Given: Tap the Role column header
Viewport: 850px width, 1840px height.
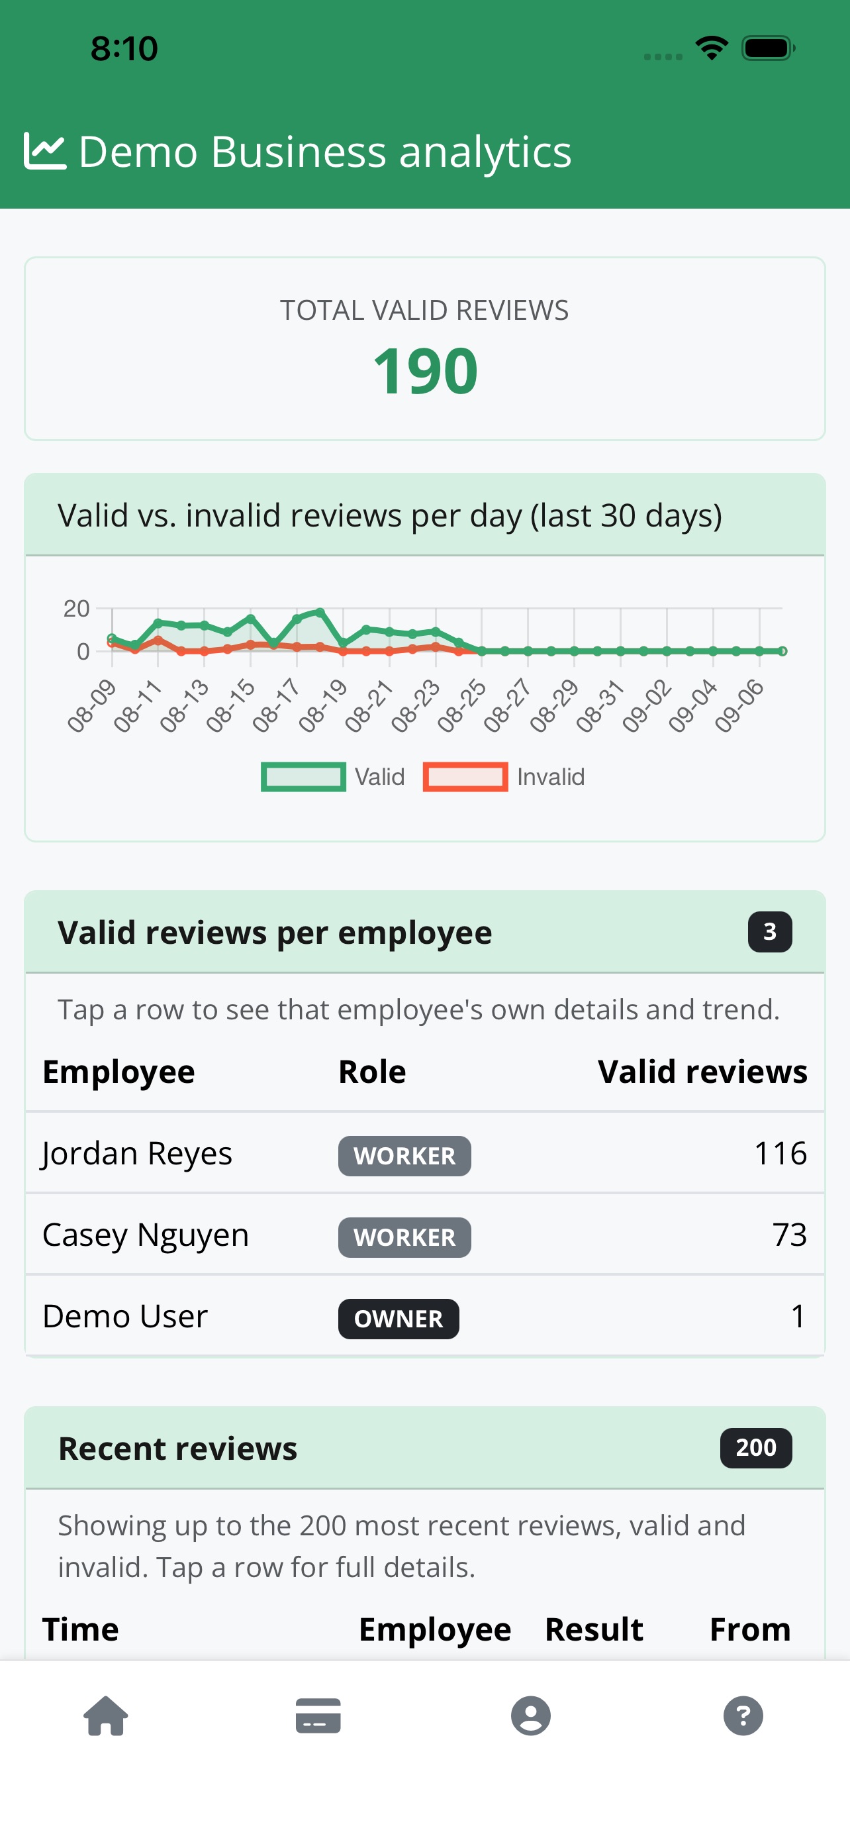Looking at the screenshot, I should (x=372, y=1072).
